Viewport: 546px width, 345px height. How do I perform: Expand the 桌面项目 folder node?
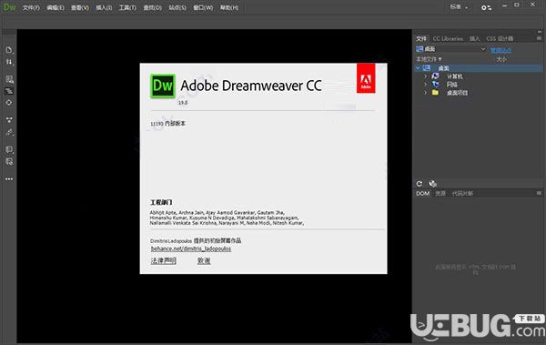426,93
